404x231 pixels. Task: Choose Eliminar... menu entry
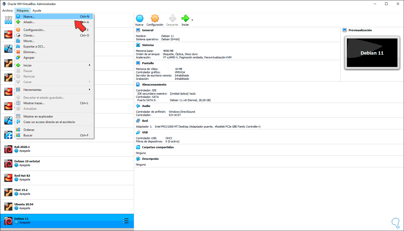pos(54,52)
